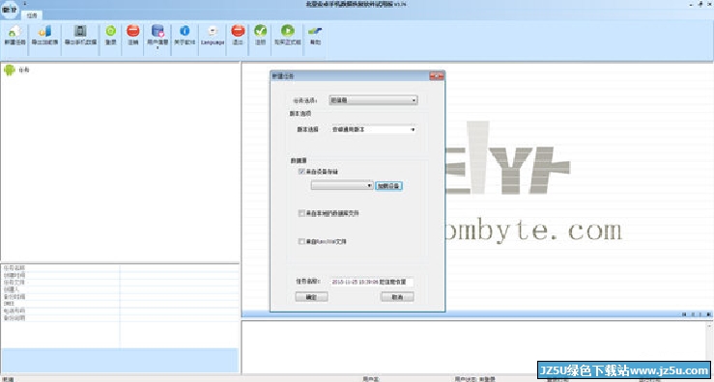Open the user info database icon
The width and height of the screenshot is (714, 382).
[158, 31]
